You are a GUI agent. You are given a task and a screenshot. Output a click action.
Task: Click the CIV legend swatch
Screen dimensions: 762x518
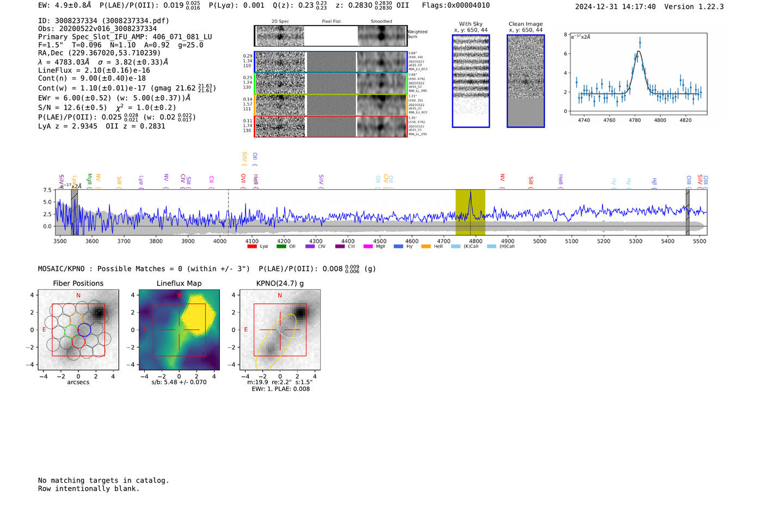click(x=310, y=246)
